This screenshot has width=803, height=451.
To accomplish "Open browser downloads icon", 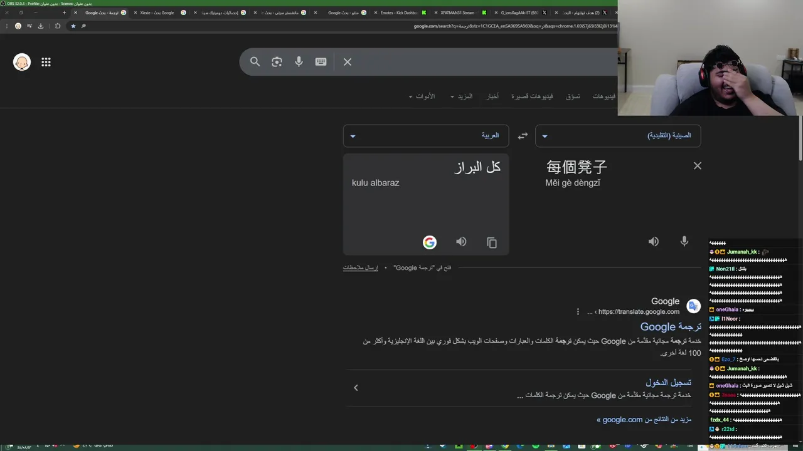I will point(41,26).
